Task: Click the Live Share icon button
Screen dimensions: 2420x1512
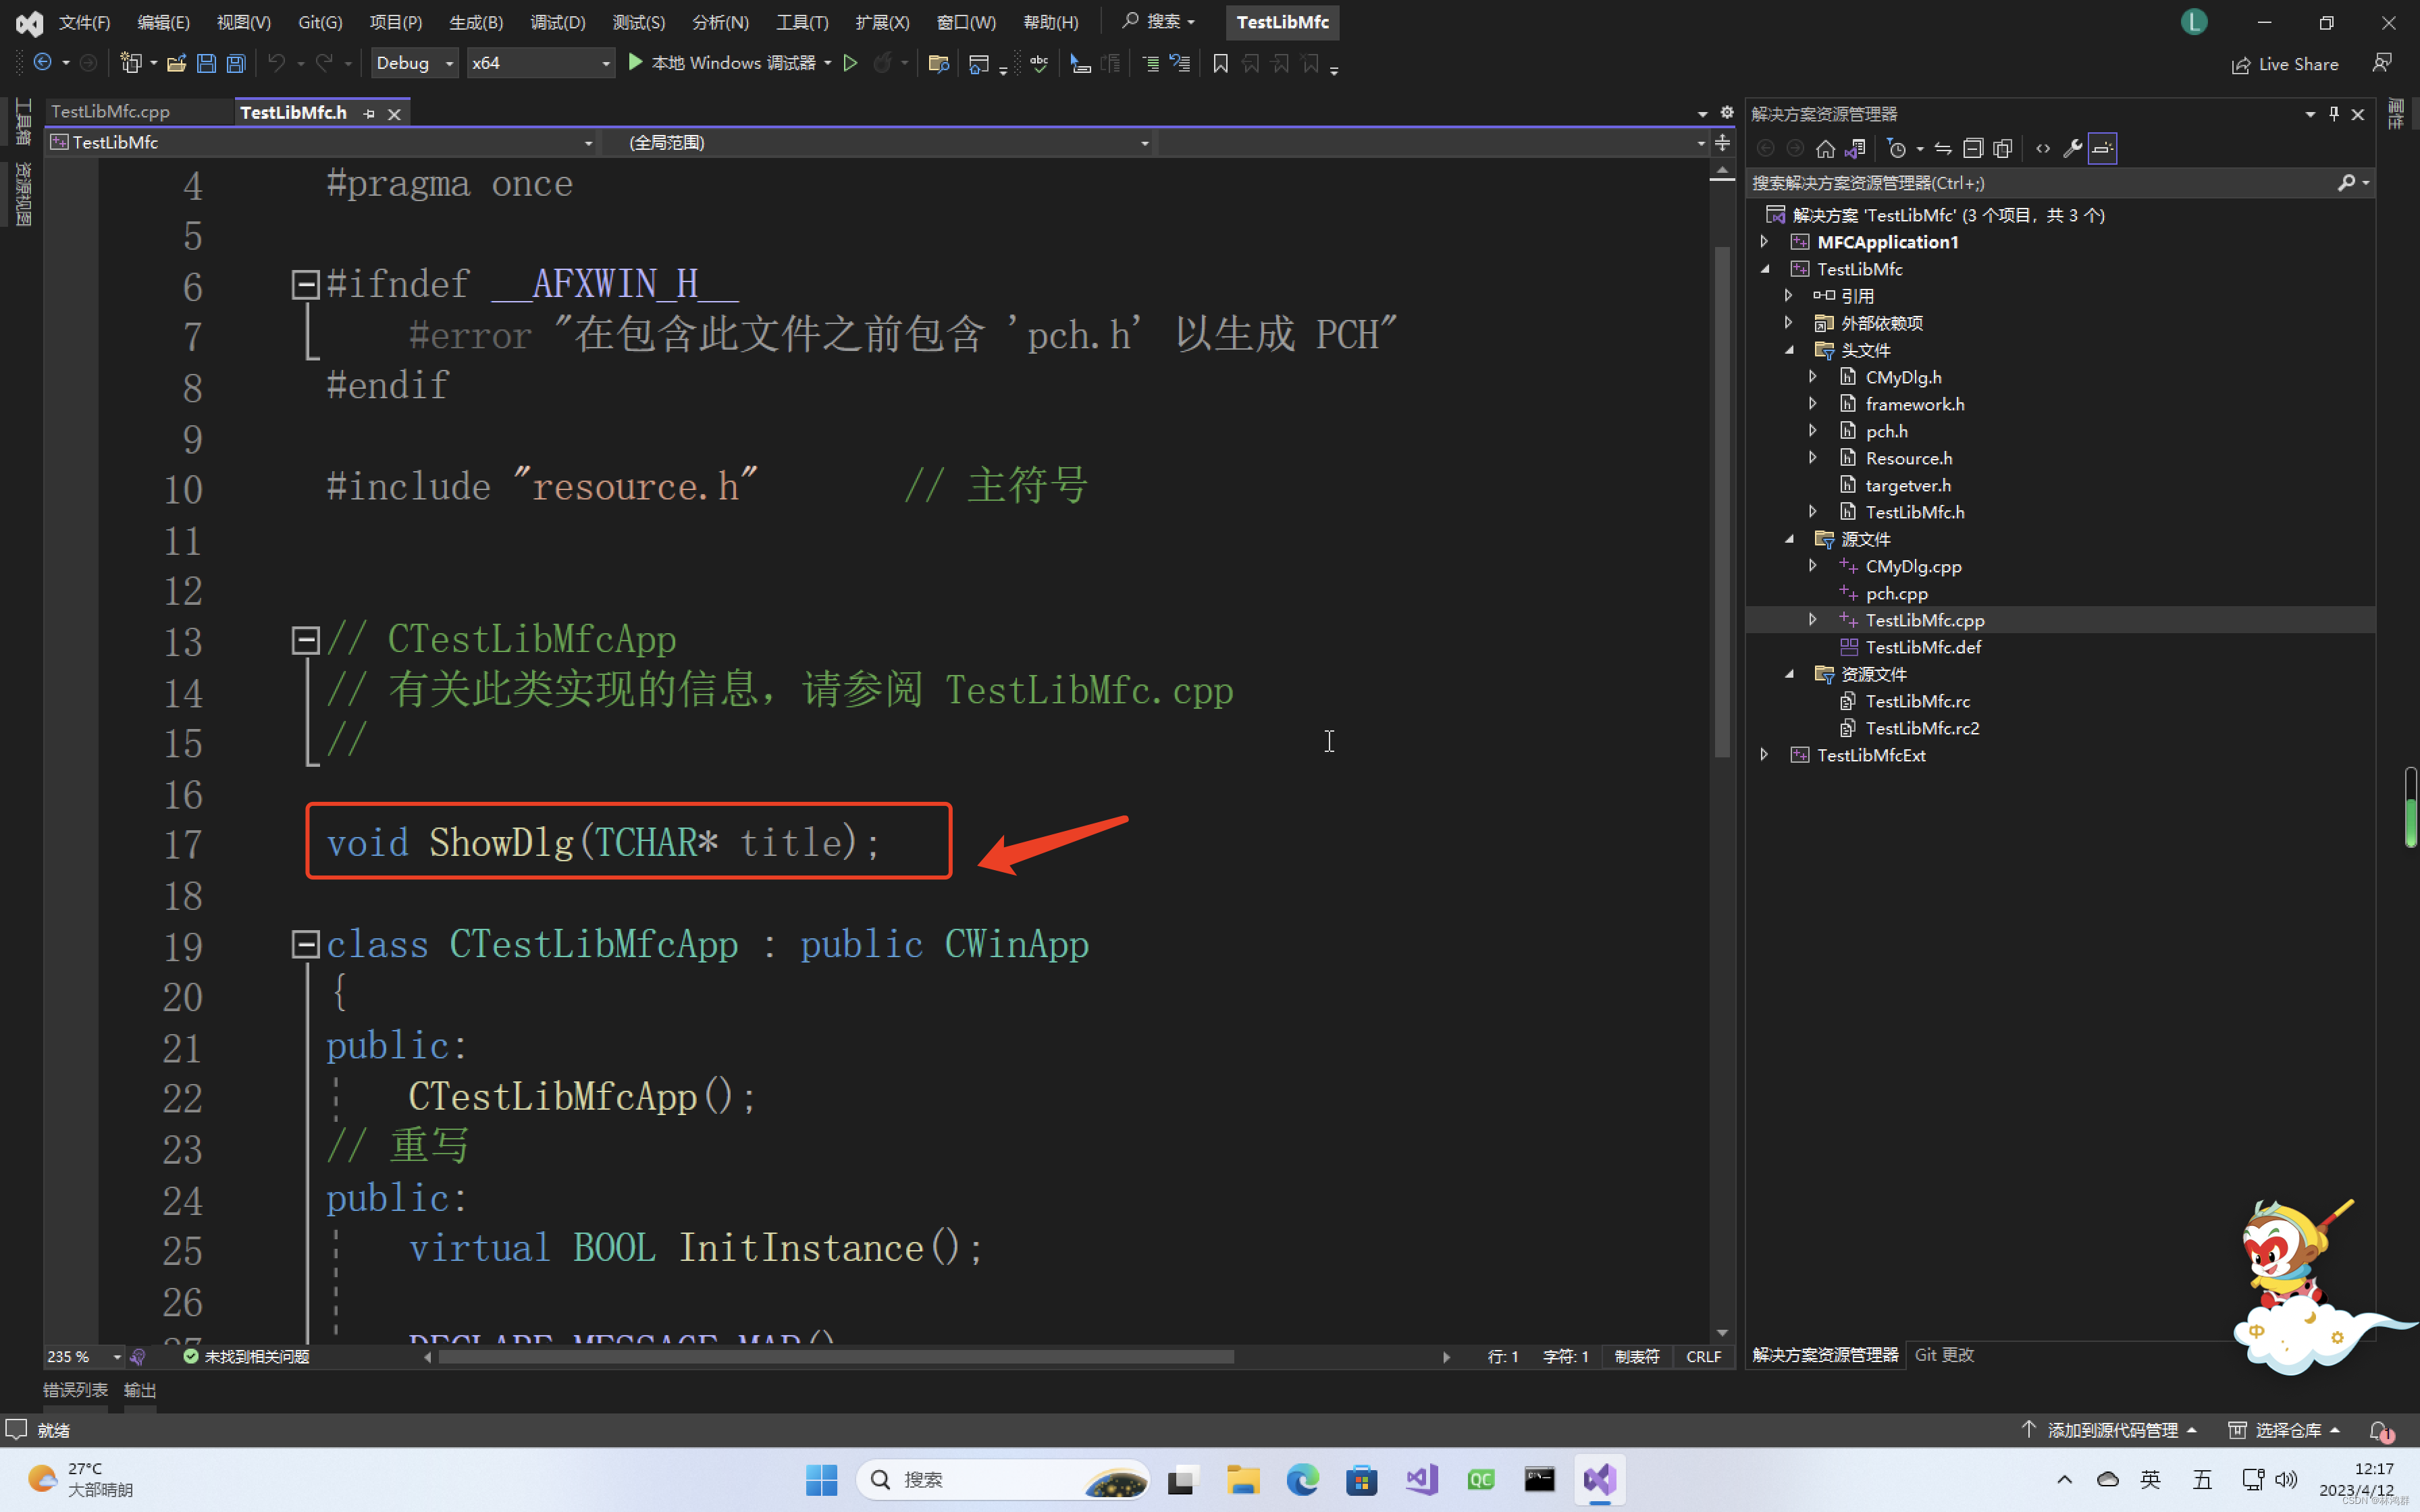Action: 2285,65
